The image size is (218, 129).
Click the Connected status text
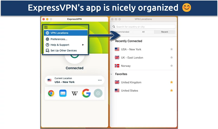[x=75, y=68]
